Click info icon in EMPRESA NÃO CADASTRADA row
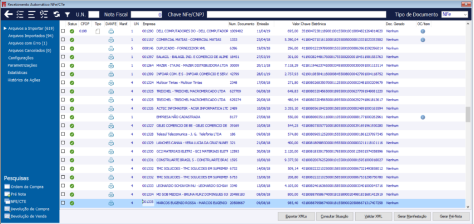474x224 pixels. tap(423, 117)
